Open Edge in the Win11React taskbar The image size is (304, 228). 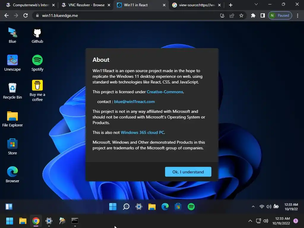click(x=165, y=207)
